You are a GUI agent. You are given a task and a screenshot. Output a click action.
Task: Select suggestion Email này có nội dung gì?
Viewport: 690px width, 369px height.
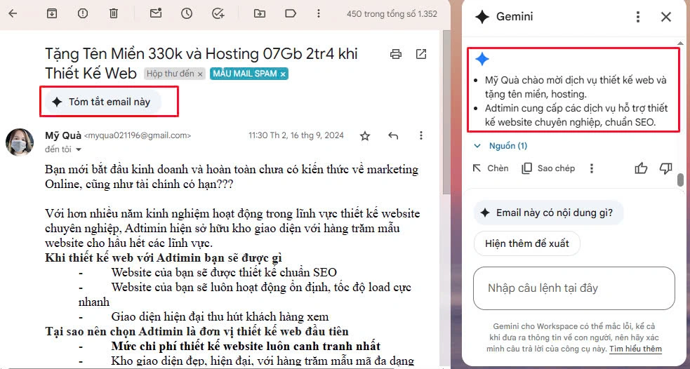tap(549, 213)
